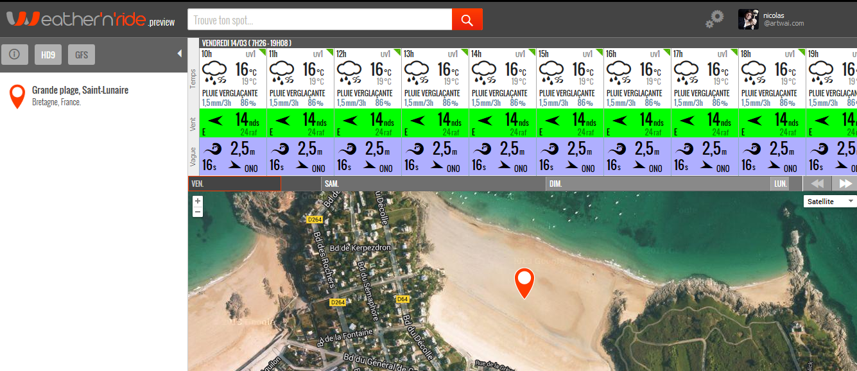Click the rewind double arrow button

tap(817, 184)
